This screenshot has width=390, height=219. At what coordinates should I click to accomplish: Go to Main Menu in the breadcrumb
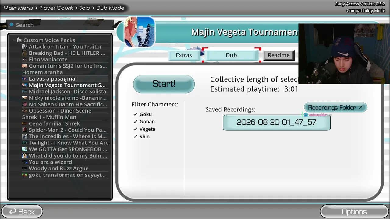18,8
